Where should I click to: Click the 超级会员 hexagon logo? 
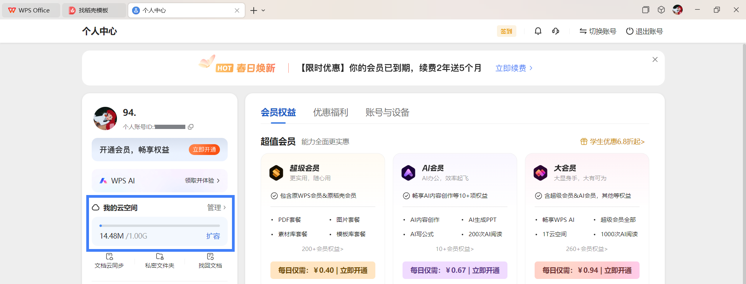[276, 173]
